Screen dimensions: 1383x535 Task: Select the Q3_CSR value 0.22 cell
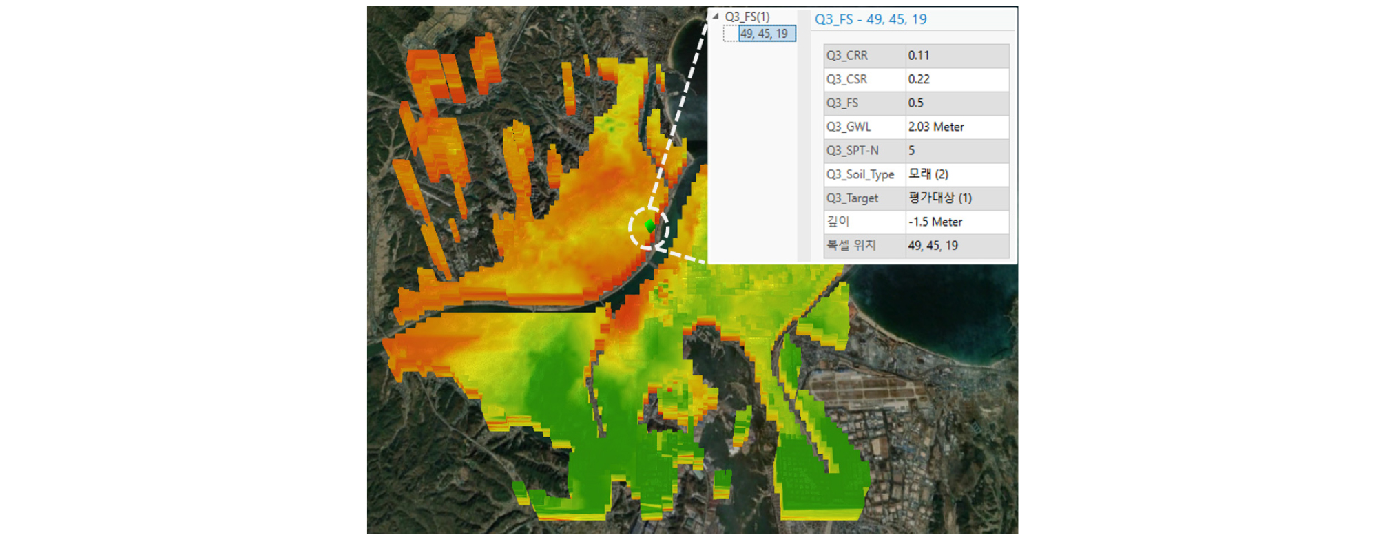tap(957, 79)
